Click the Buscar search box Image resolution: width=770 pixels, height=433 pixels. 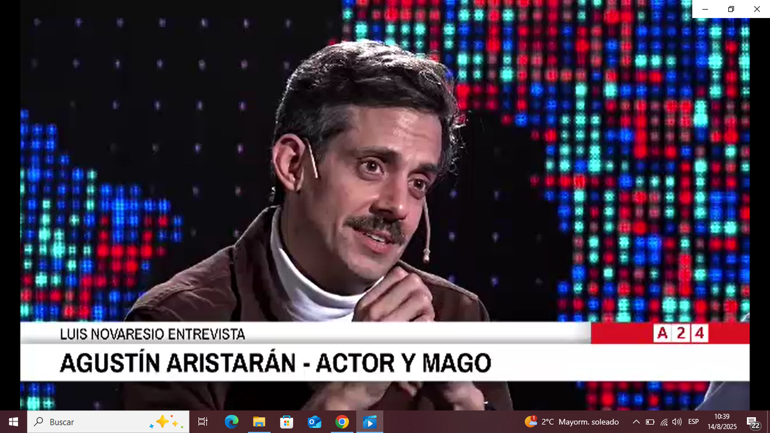click(x=108, y=421)
